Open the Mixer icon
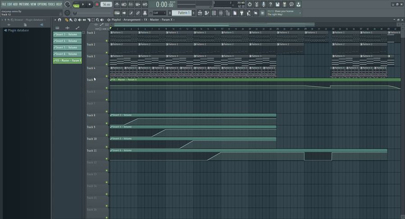This screenshot has height=219, width=405. pyautogui.click(x=221, y=13)
